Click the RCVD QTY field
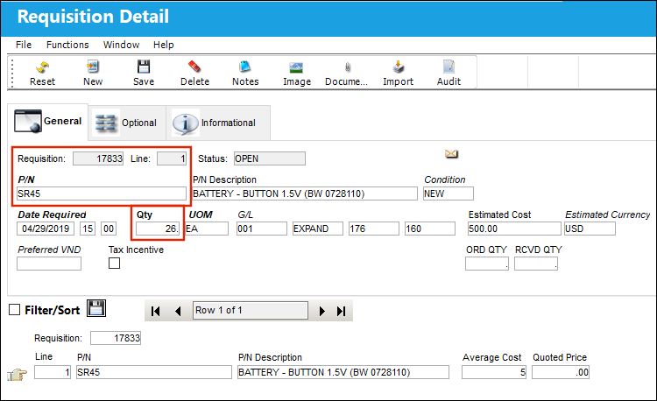657x401 pixels. pyautogui.click(x=536, y=264)
